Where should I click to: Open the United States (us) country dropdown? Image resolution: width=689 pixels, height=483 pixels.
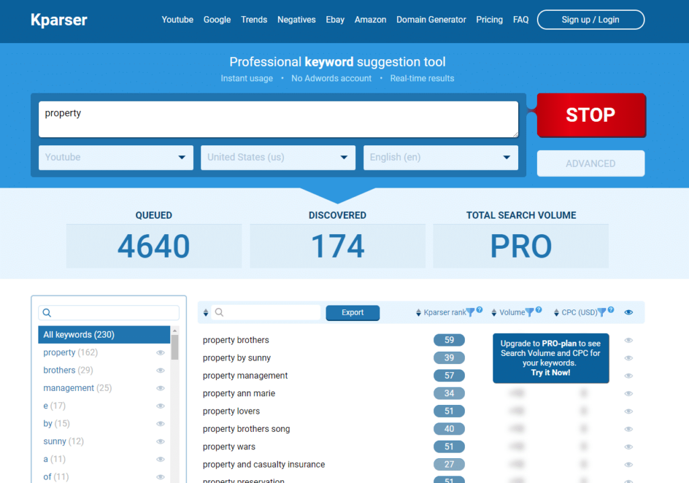pos(278,157)
